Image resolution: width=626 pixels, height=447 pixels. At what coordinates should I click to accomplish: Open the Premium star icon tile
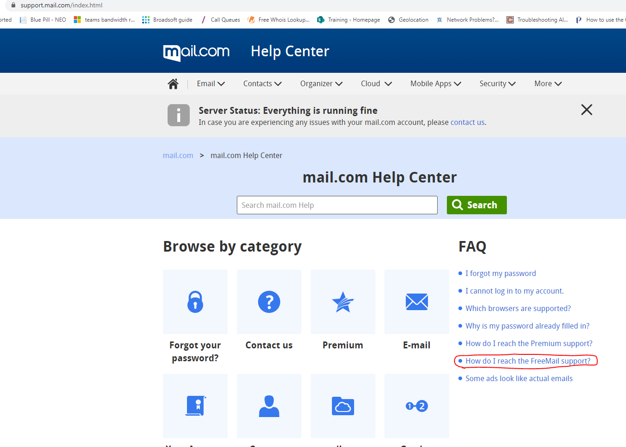343,302
